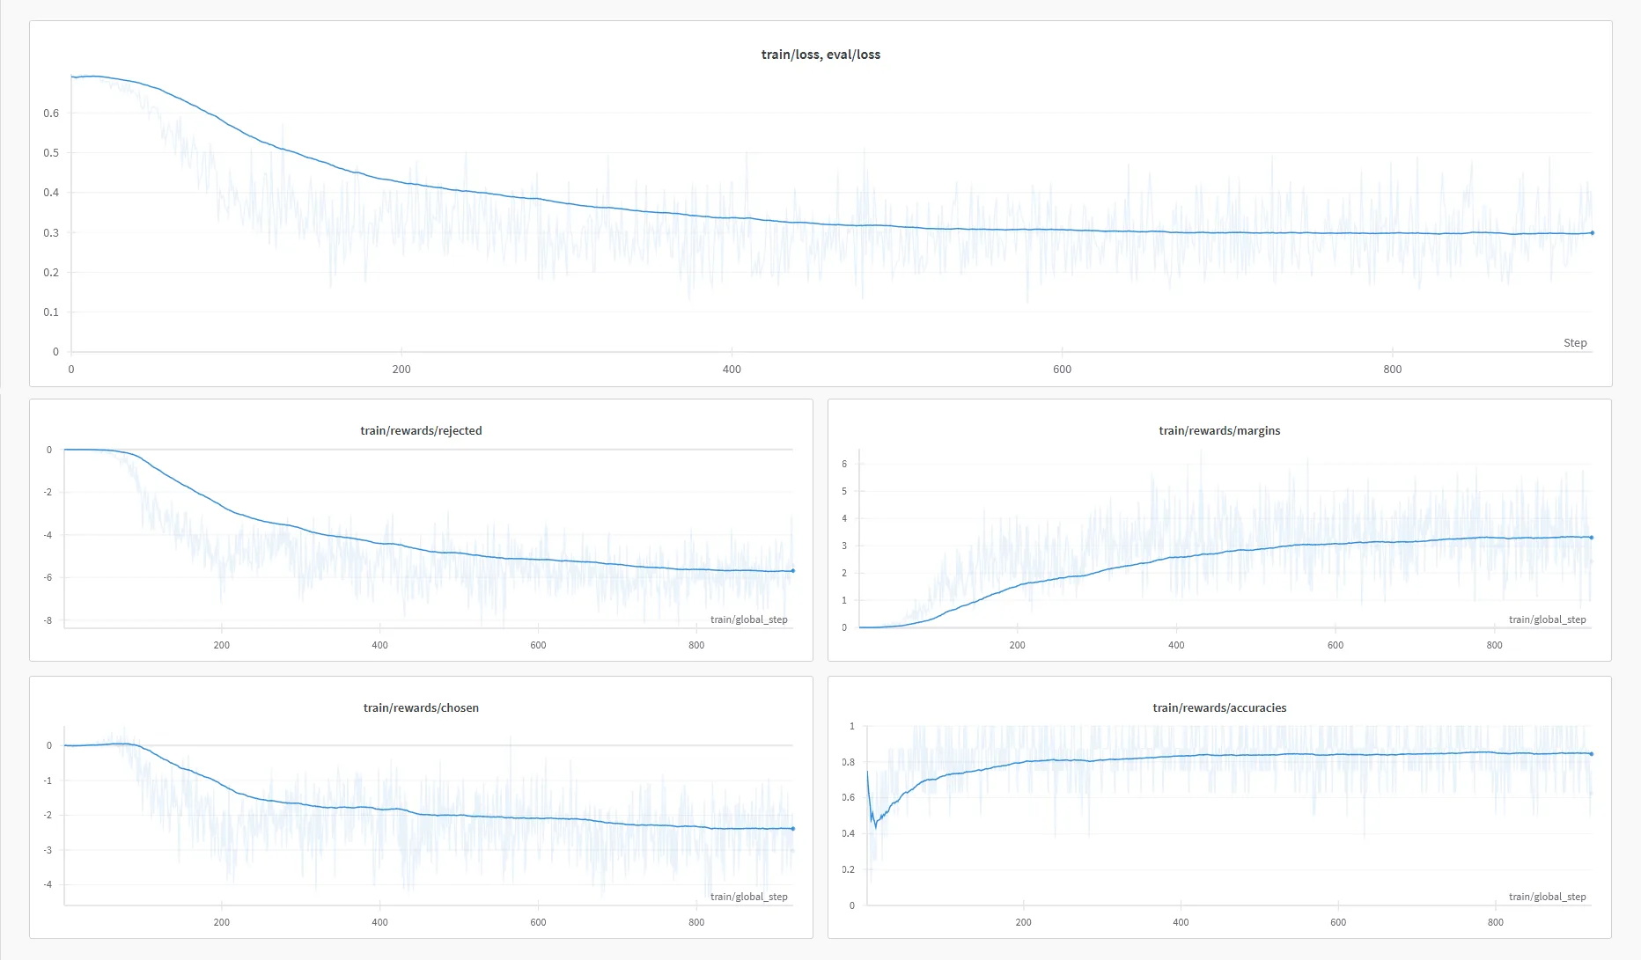Click the final data point on chosen curve
The image size is (1641, 960).
(792, 829)
